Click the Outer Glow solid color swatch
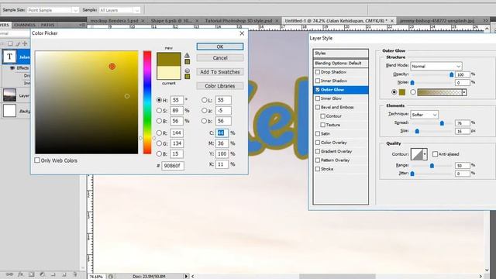This screenshot has height=279, width=496. pos(401,92)
